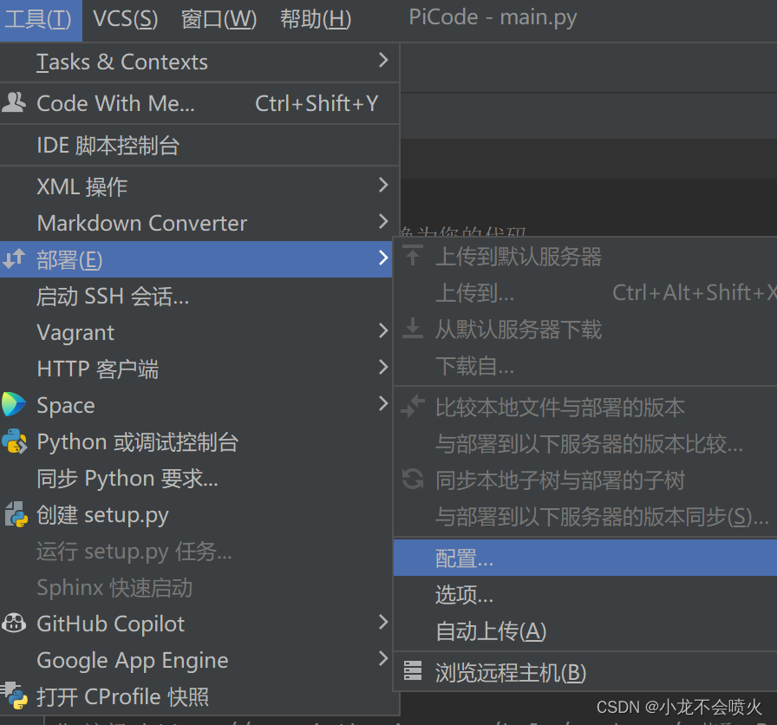777x725 pixels.
Task: Toggle 自动上传(A) in deployment submenu
Action: [x=585, y=630]
